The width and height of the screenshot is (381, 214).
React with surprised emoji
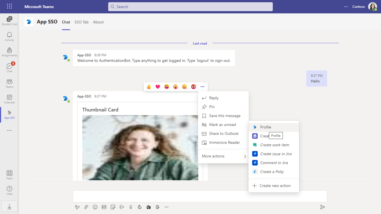[176, 87]
